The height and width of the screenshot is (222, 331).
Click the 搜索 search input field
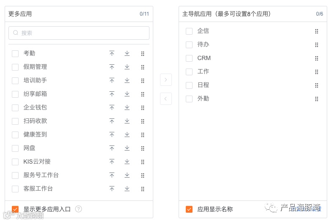coord(79,33)
